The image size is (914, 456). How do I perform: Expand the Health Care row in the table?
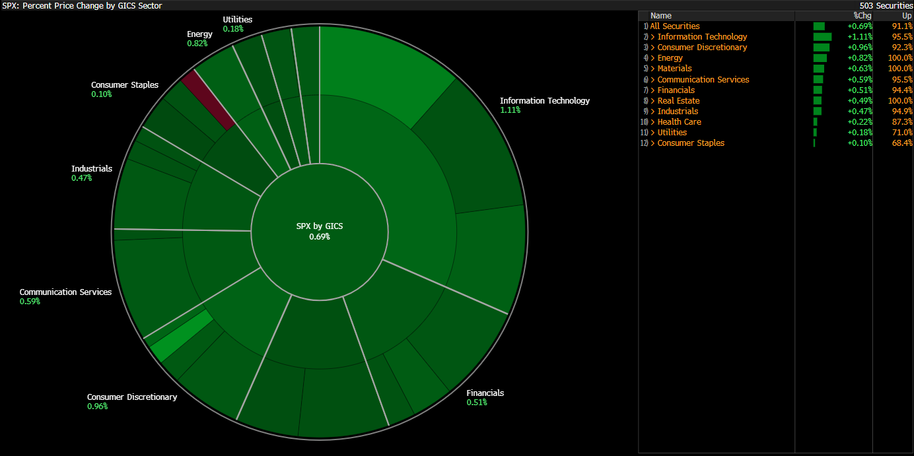pos(652,122)
